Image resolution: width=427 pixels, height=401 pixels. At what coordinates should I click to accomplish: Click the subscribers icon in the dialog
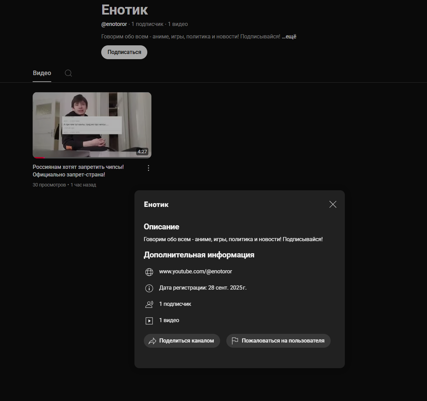[x=149, y=304]
